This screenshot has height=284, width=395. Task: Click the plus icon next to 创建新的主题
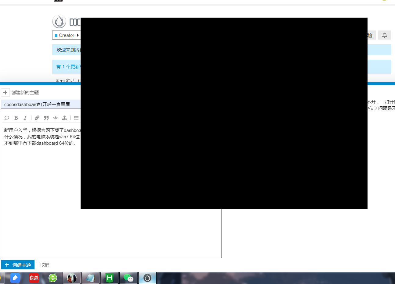[5, 92]
